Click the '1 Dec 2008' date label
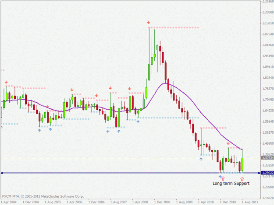The height and width of the screenshot is (205, 274). pyautogui.click(x=162, y=202)
